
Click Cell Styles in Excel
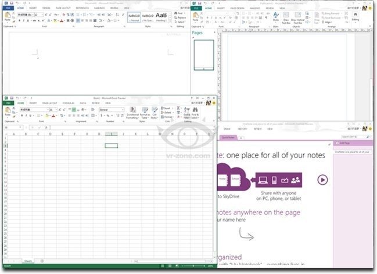pyautogui.click(x=154, y=113)
